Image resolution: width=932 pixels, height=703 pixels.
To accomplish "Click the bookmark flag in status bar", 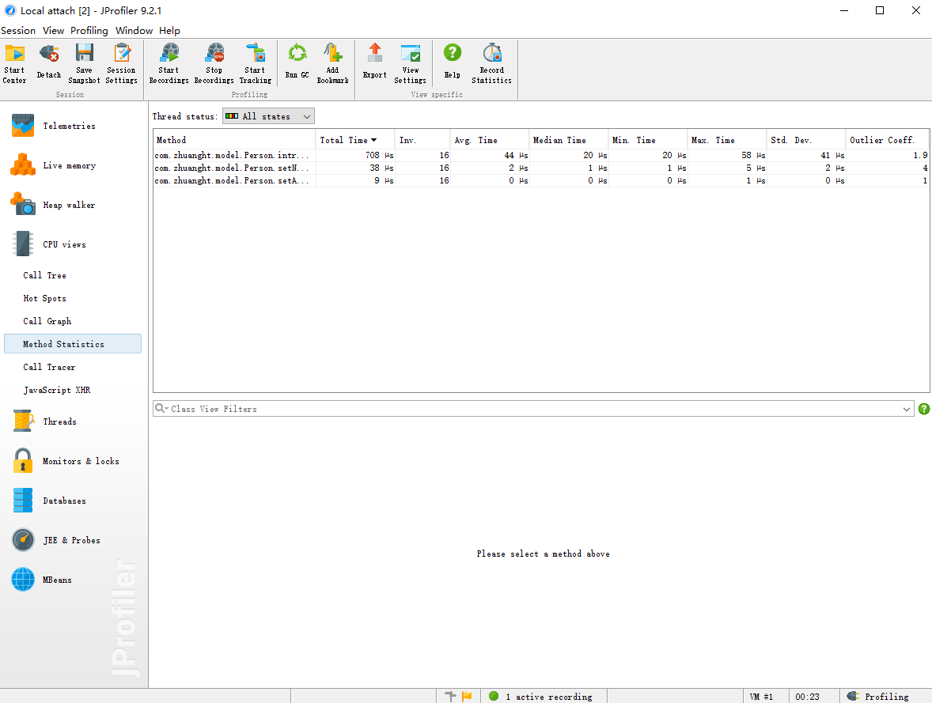I will tap(467, 697).
